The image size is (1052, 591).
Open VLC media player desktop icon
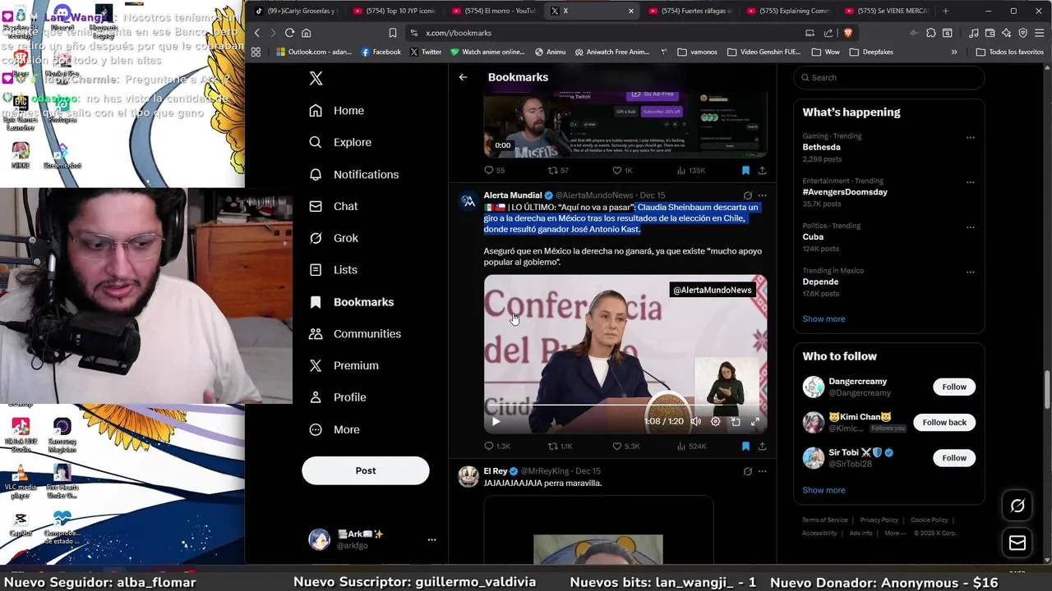[x=21, y=480]
